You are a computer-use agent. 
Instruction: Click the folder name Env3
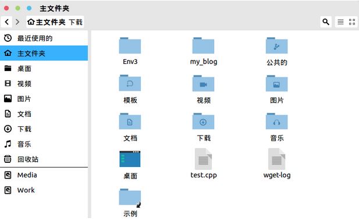[130, 62]
